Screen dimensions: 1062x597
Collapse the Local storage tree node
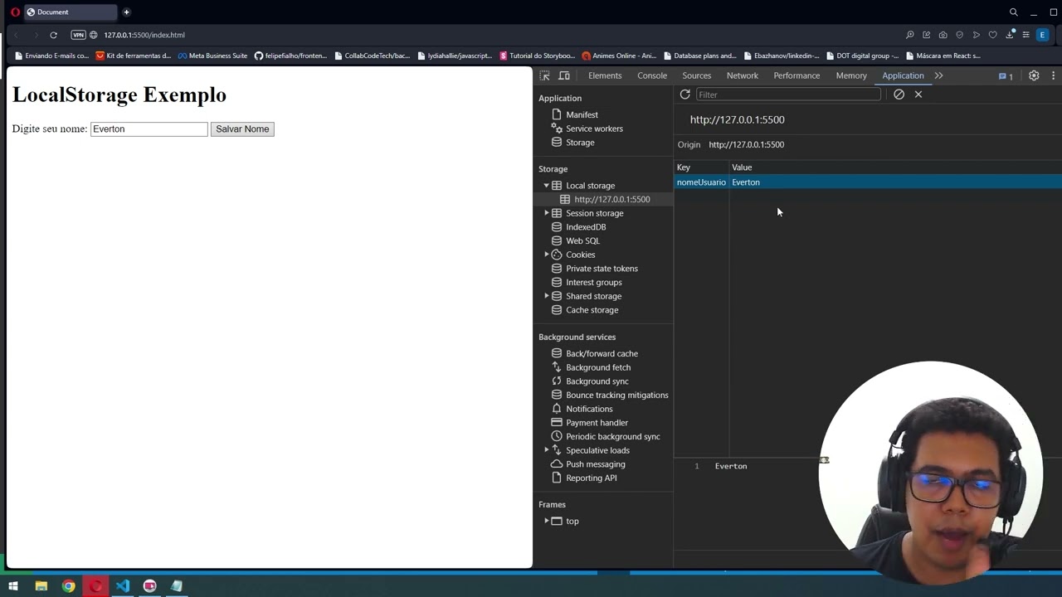(x=547, y=186)
